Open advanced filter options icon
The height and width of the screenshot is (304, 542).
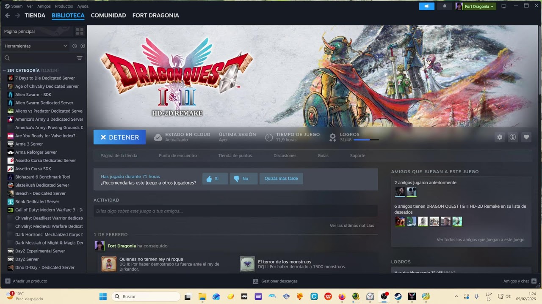pyautogui.click(x=80, y=58)
